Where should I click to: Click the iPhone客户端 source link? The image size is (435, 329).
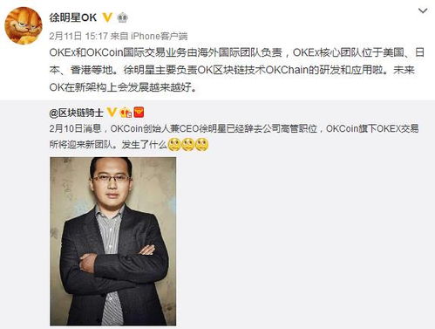tap(160, 36)
